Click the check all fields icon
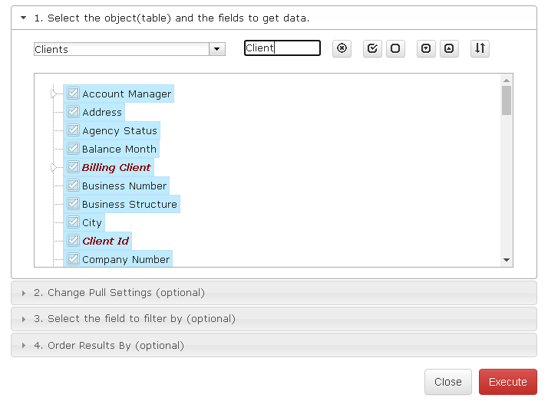 (x=372, y=48)
